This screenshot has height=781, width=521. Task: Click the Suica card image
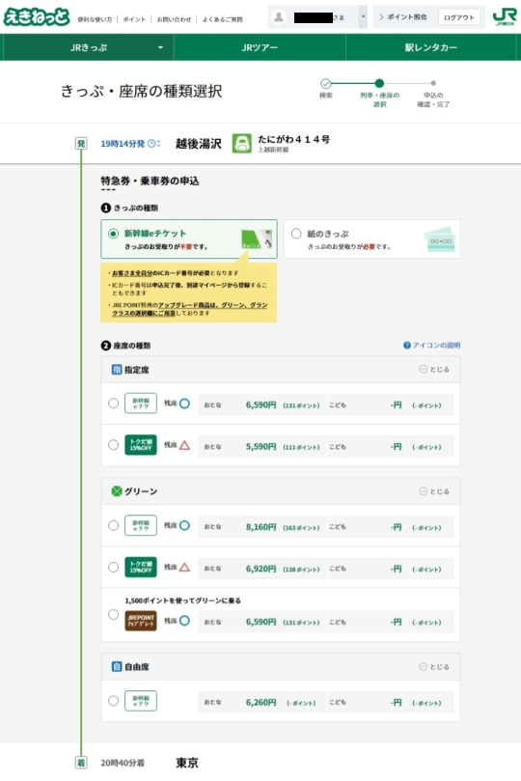coord(257,239)
